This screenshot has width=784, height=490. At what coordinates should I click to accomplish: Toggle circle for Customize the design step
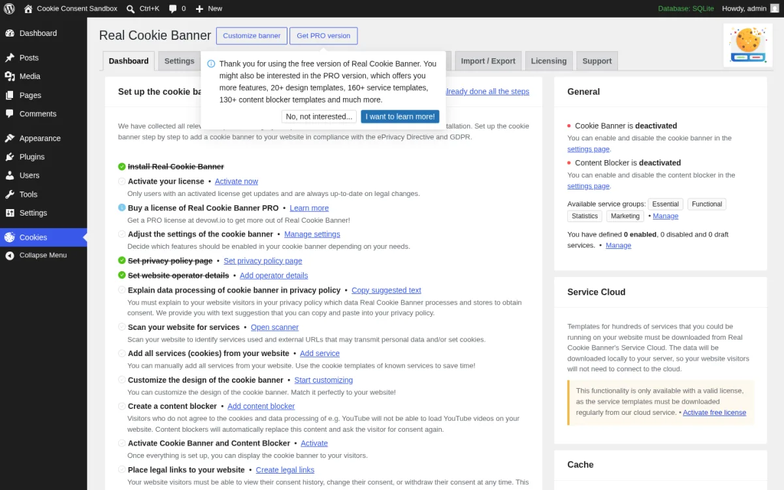pyautogui.click(x=122, y=380)
